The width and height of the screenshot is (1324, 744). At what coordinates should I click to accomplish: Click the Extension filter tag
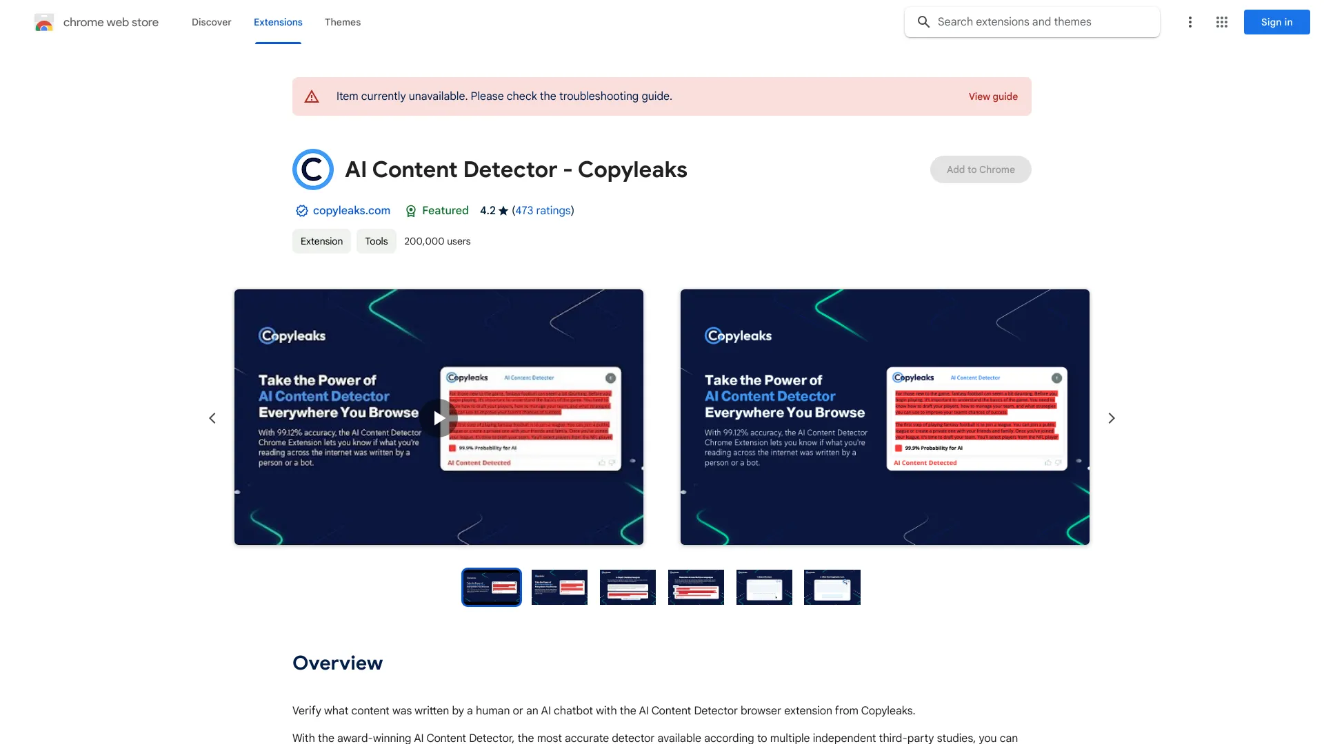[322, 240]
